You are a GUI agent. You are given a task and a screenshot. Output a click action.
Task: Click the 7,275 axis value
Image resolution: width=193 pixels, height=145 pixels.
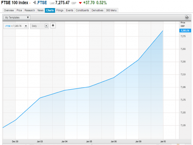[183, 36]
